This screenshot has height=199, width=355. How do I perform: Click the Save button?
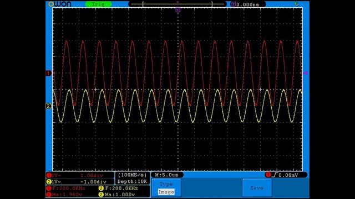pos(257,188)
